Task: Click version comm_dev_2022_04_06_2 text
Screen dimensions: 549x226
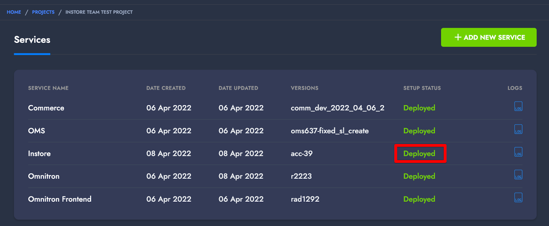Action: pyautogui.click(x=337, y=108)
